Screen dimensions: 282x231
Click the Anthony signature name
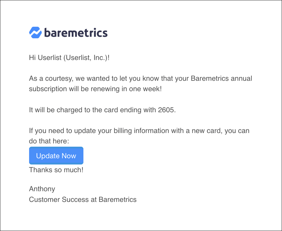(x=42, y=189)
